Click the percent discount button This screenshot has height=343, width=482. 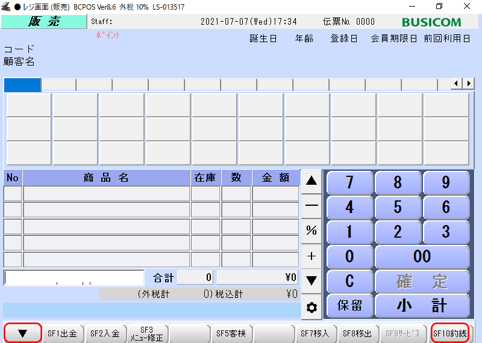point(311,230)
